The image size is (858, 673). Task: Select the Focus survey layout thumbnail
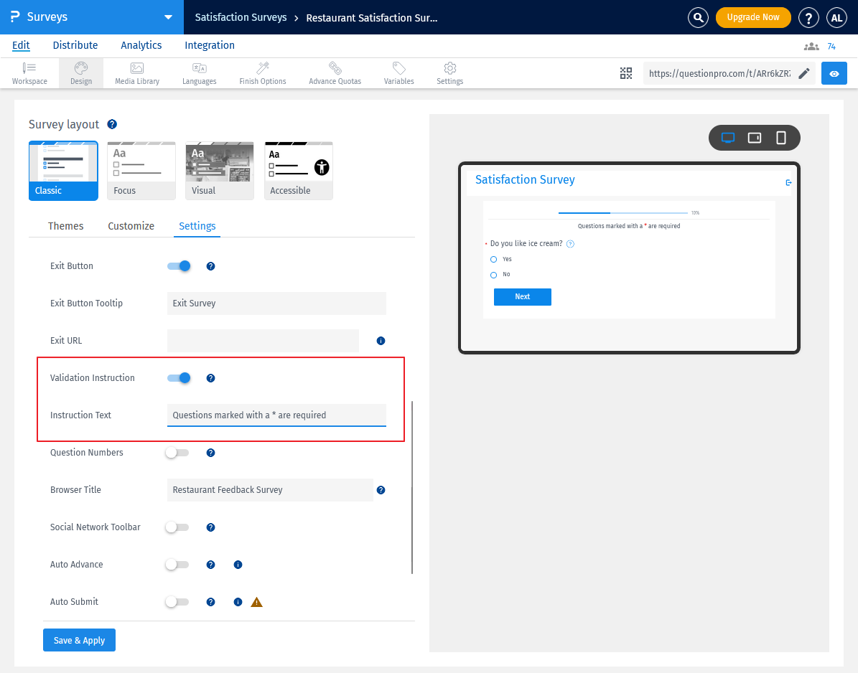click(141, 170)
